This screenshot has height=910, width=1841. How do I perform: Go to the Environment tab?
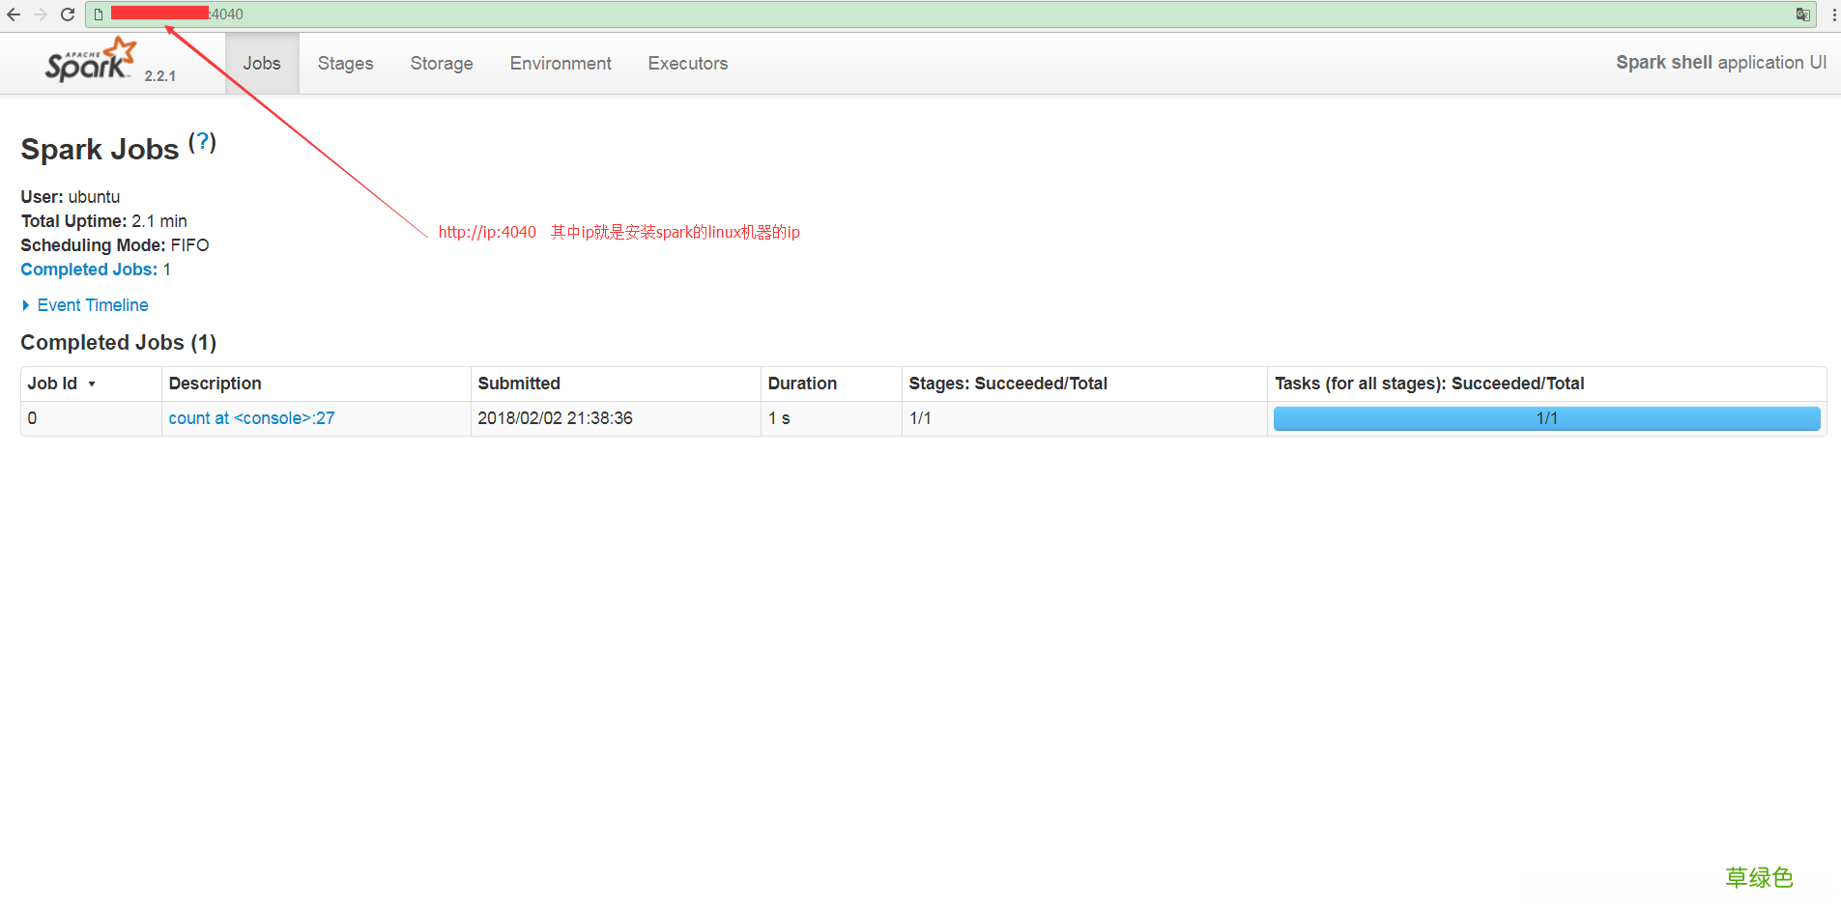tap(561, 64)
